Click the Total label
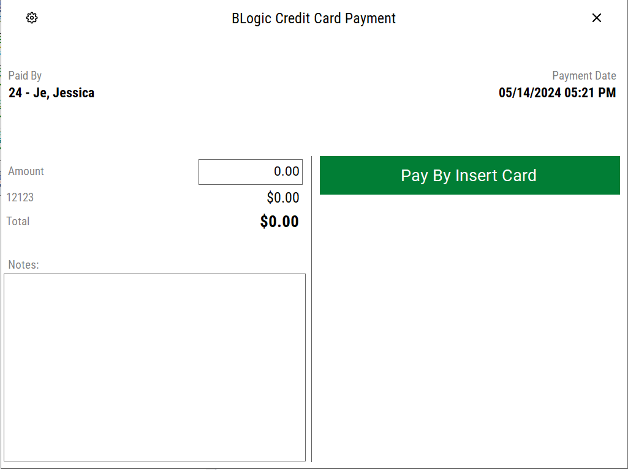The image size is (628, 470). pyautogui.click(x=18, y=222)
